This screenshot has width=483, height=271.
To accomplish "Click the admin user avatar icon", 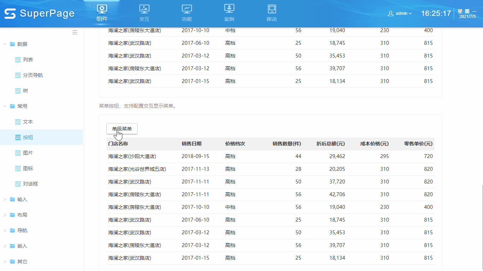I will [391, 13].
